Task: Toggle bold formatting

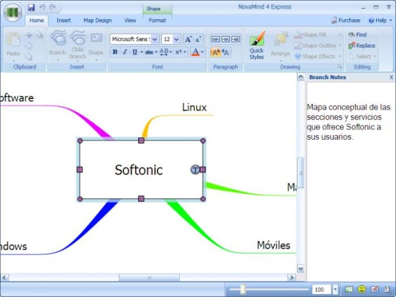Action: [115, 52]
